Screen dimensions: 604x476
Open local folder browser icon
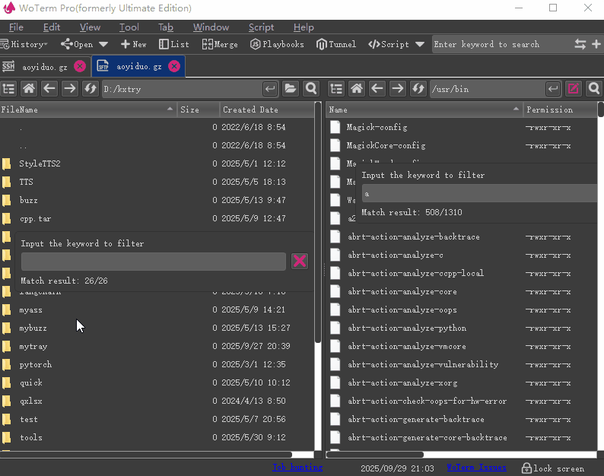pos(291,89)
